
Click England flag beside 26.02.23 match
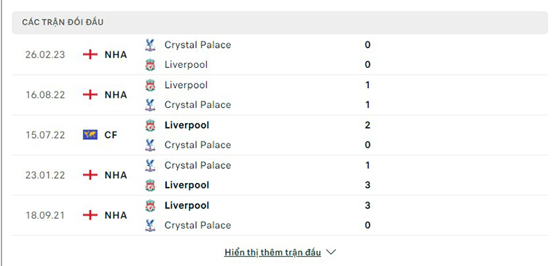[x=90, y=55]
